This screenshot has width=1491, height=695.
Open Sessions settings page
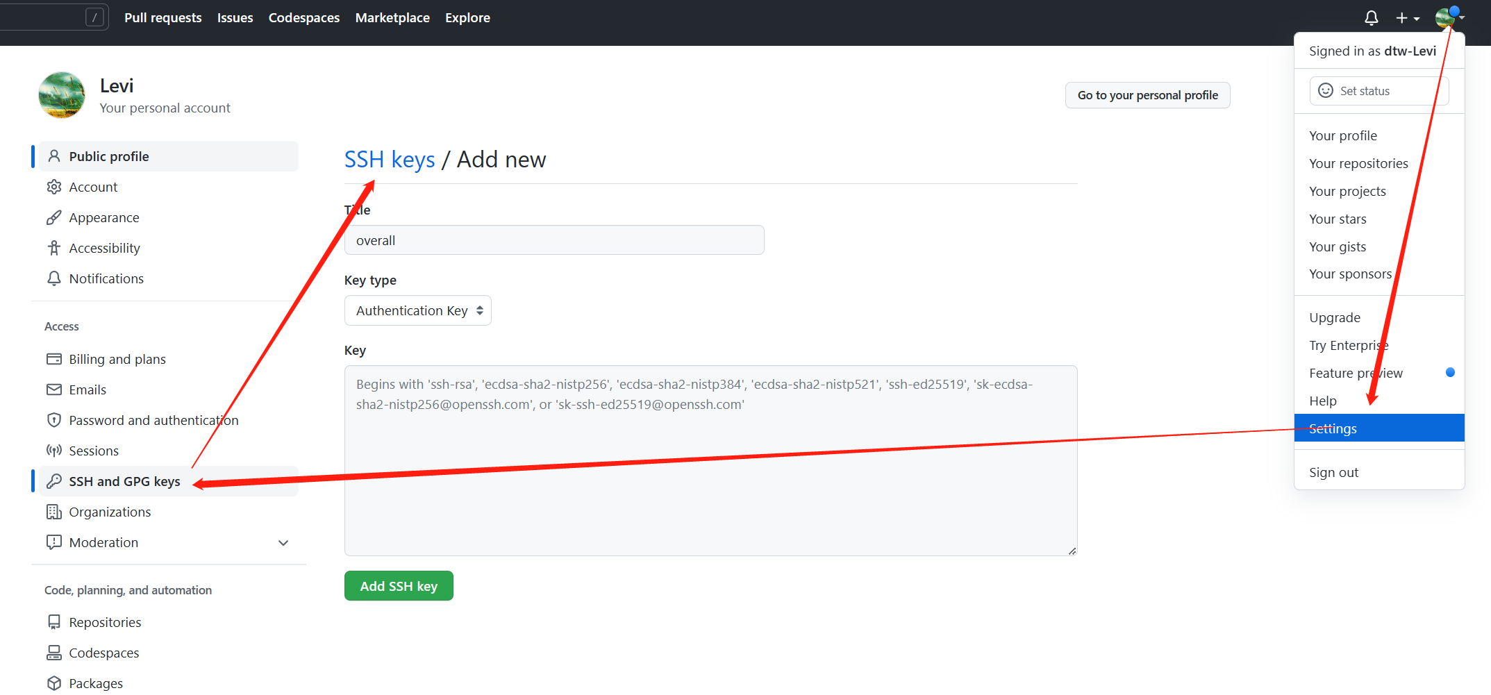pos(169,451)
